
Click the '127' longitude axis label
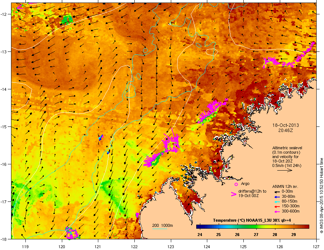[316, 246]
